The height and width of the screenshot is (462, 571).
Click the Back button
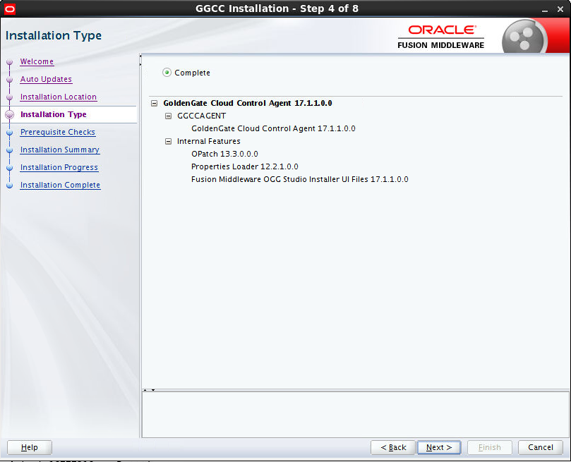392,447
